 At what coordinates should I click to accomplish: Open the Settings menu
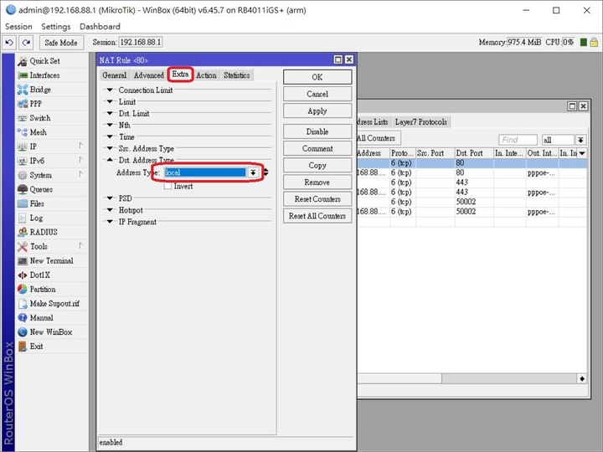(56, 27)
